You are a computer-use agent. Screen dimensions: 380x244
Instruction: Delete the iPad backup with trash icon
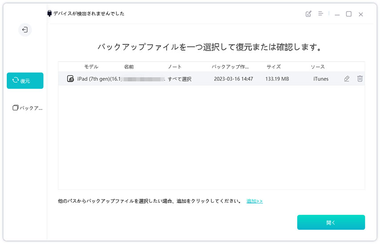tap(360, 79)
